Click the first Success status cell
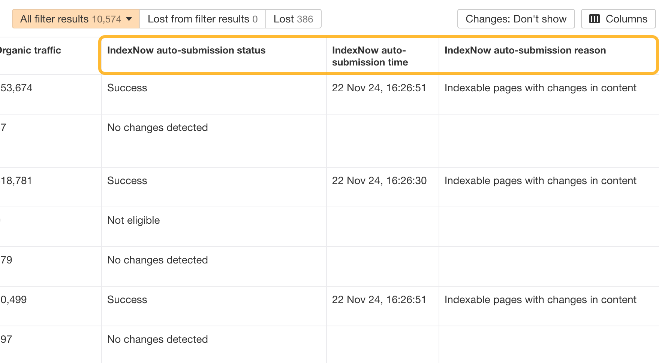The image size is (659, 363). pos(127,88)
